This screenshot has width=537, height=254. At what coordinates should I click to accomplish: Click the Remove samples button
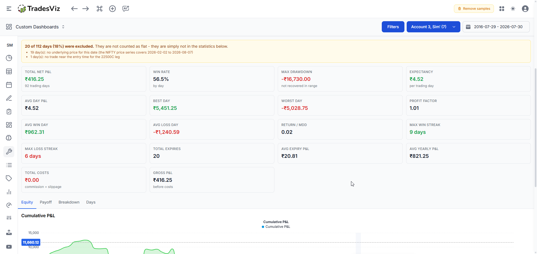474,9
